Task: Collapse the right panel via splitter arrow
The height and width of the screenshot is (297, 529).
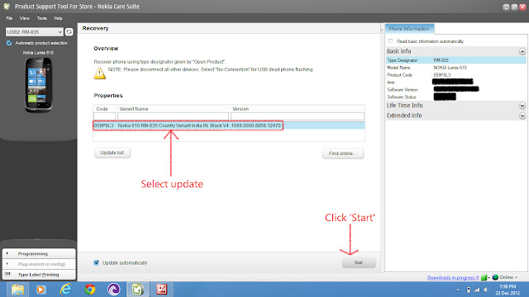Action: coord(382,30)
